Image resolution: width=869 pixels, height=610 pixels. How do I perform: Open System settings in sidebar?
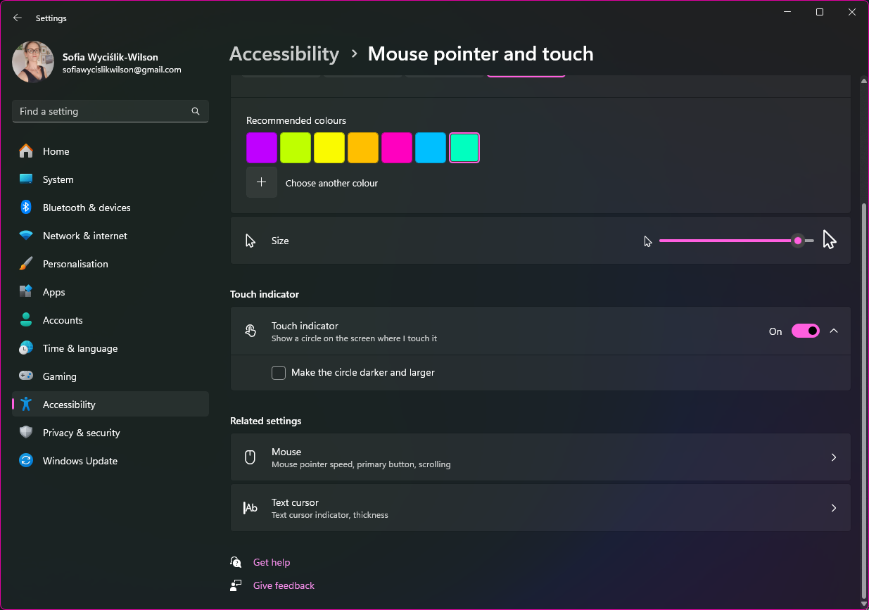pos(110,179)
